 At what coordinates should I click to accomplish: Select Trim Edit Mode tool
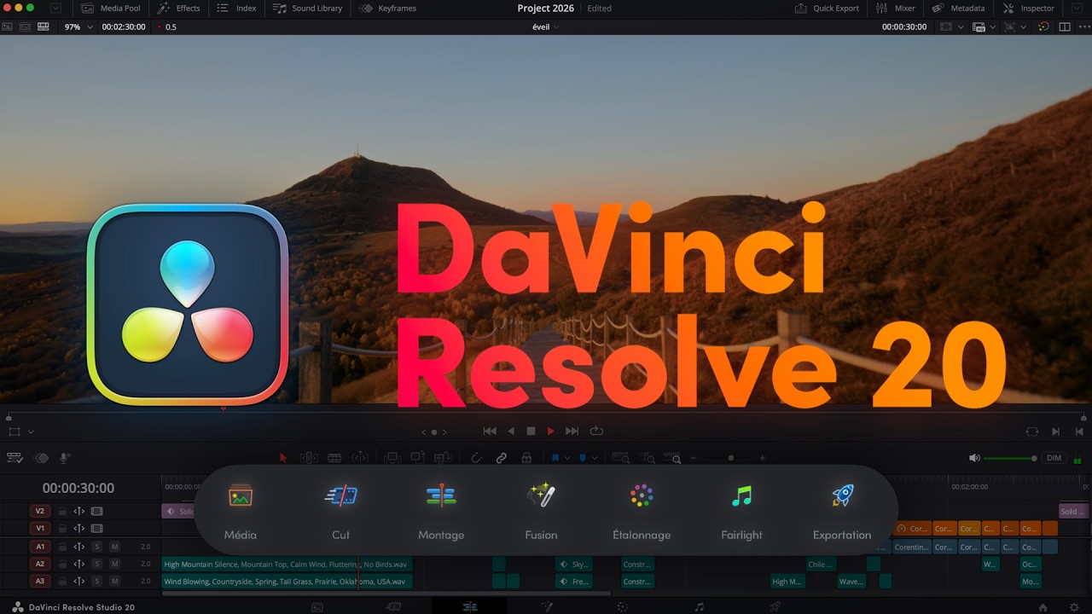(x=309, y=458)
